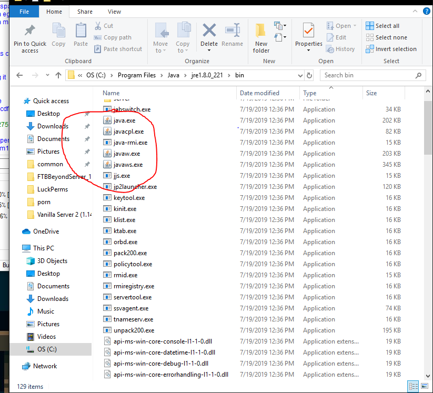
Task: Click the Pin to Quick access icon
Action: pos(29,33)
